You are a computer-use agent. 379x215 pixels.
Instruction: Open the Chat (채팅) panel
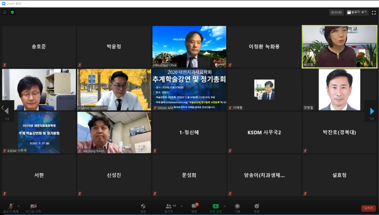[x=194, y=206]
